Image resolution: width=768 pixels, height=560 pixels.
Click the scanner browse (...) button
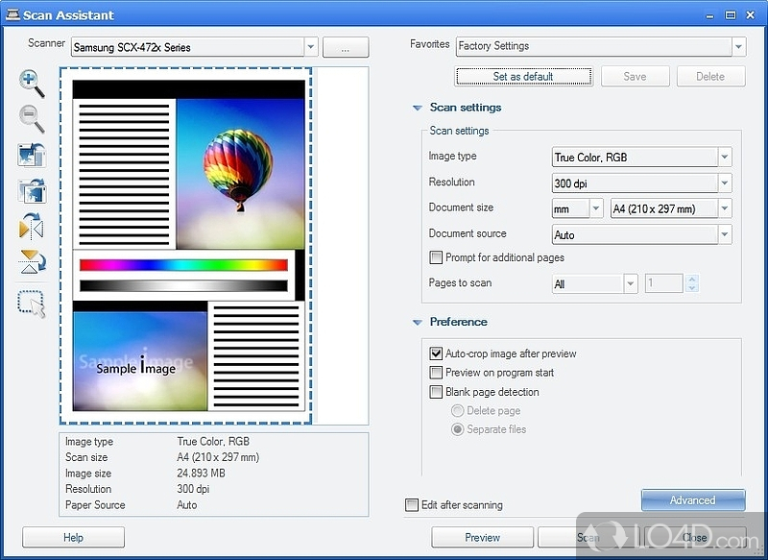(x=346, y=47)
